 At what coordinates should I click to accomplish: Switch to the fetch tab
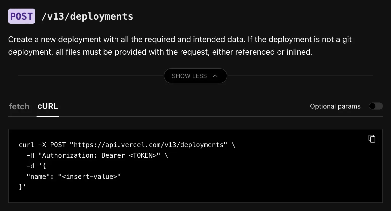[x=19, y=106]
